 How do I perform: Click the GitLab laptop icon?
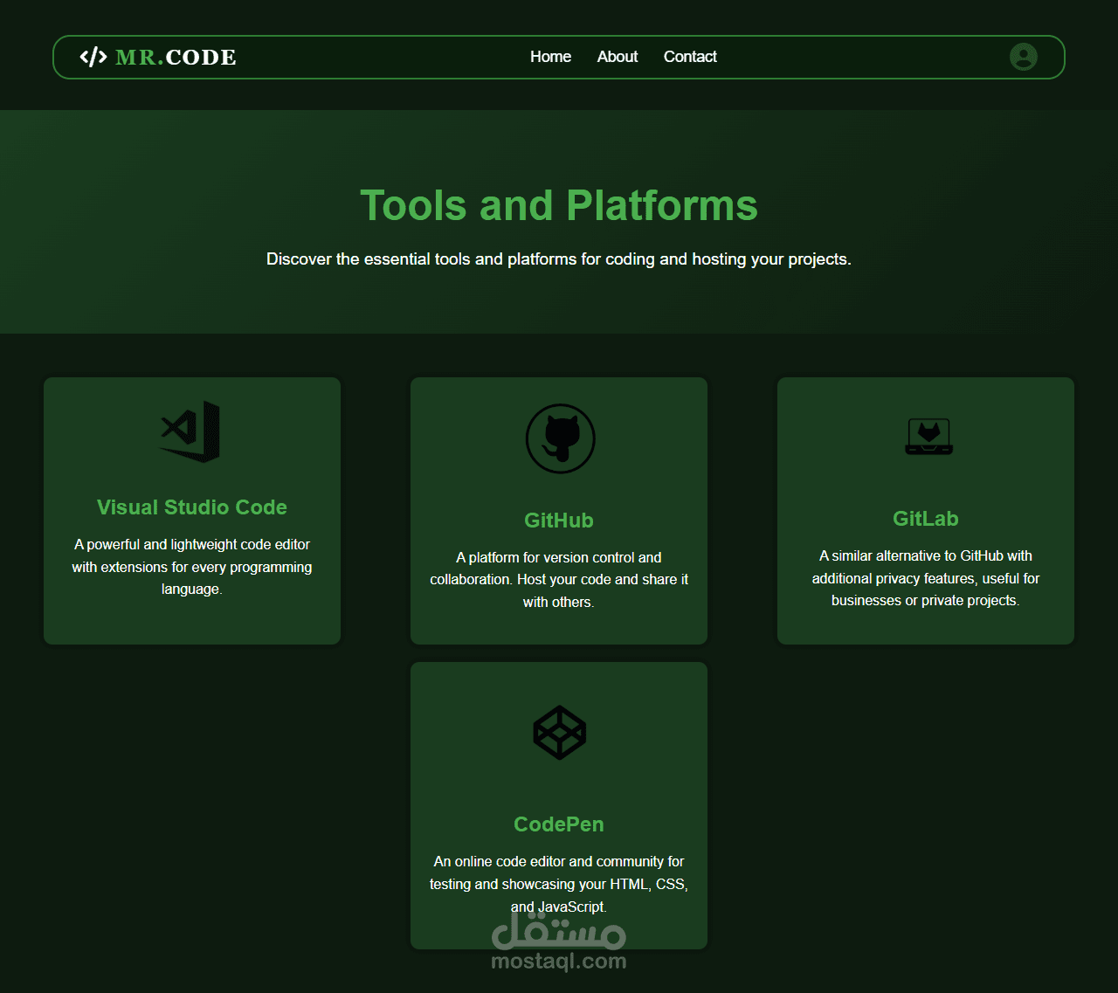coord(928,436)
